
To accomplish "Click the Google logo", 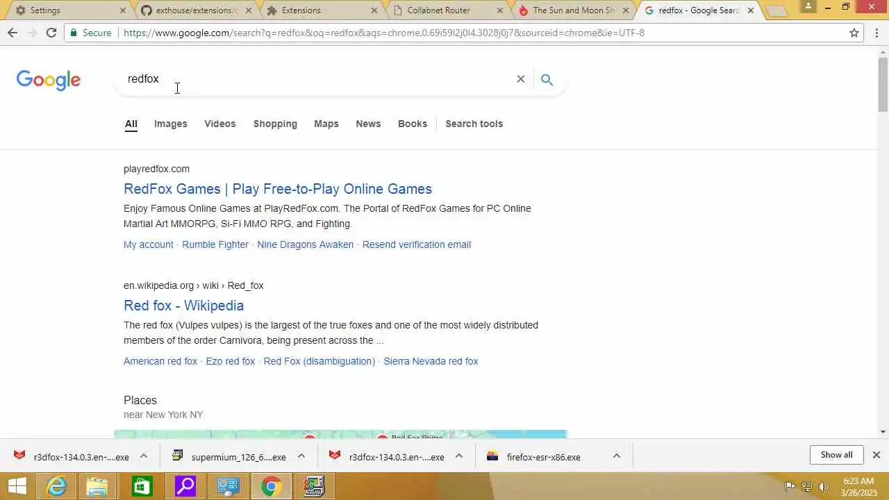I will [x=49, y=80].
